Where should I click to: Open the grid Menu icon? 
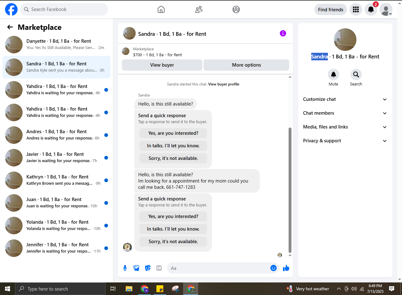356,9
